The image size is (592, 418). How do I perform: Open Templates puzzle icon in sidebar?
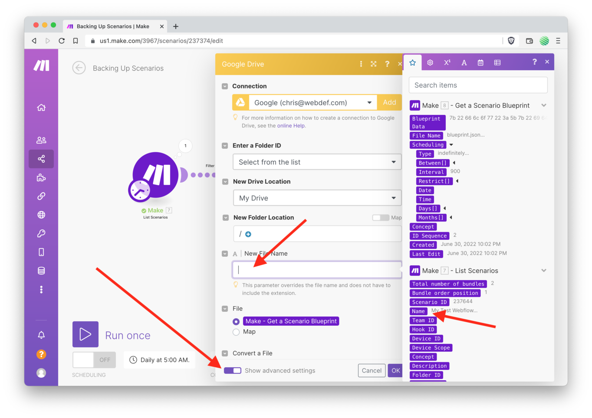point(41,177)
